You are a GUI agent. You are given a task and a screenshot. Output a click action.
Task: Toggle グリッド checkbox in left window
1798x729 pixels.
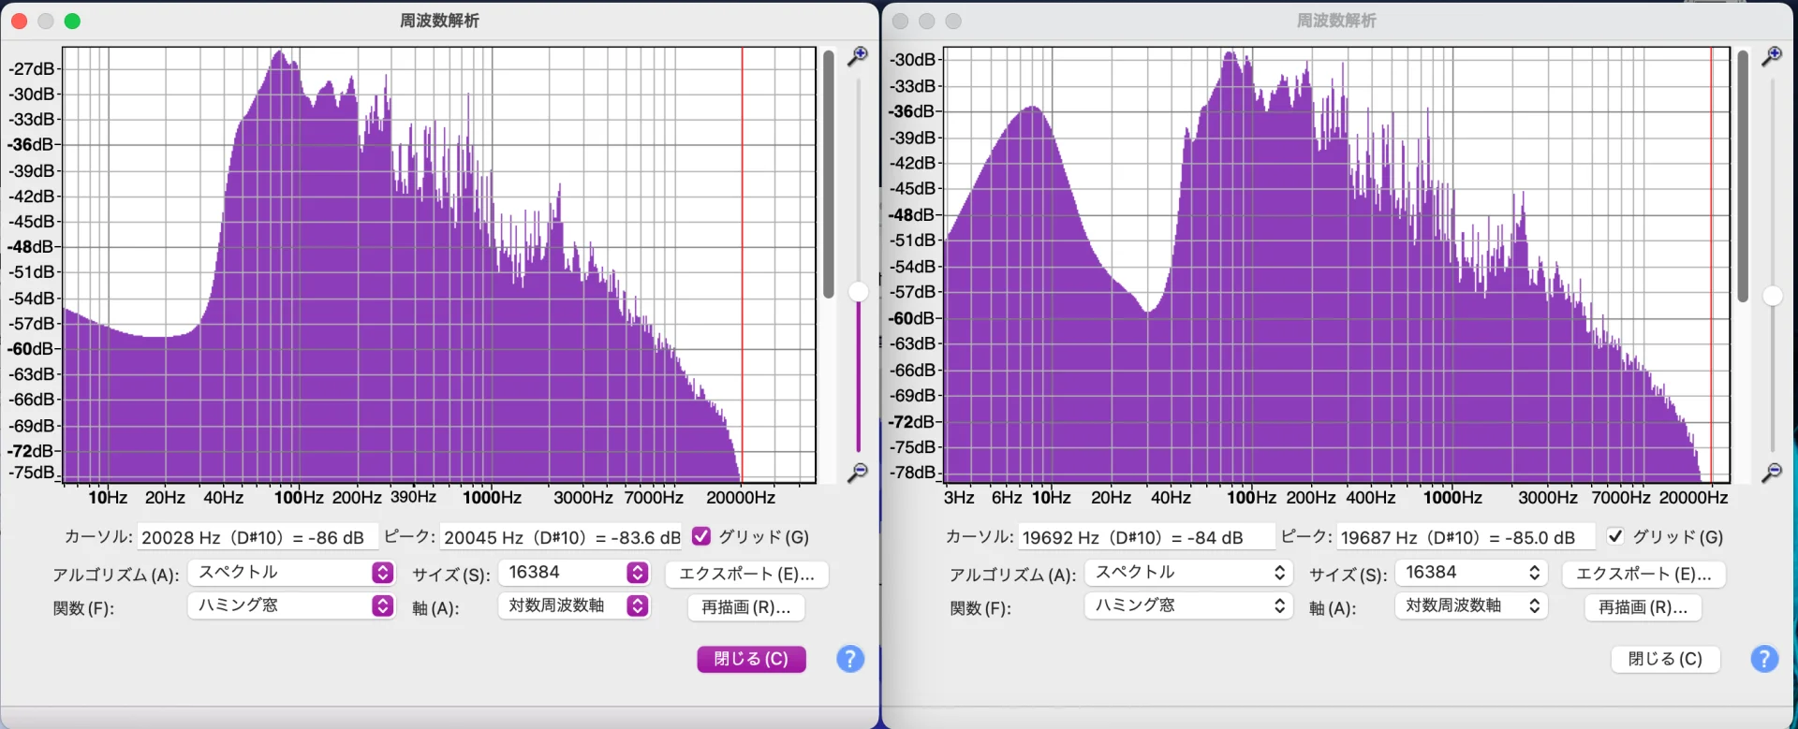[701, 536]
